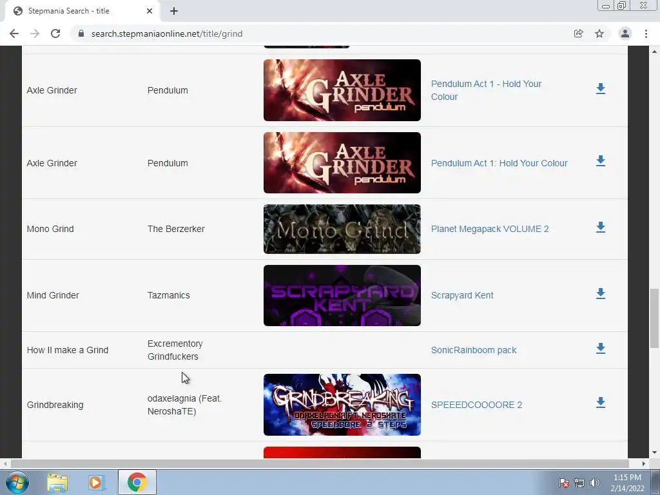Image resolution: width=660 pixels, height=495 pixels.
Task: Select How II make a Grind title
Action: (x=67, y=350)
